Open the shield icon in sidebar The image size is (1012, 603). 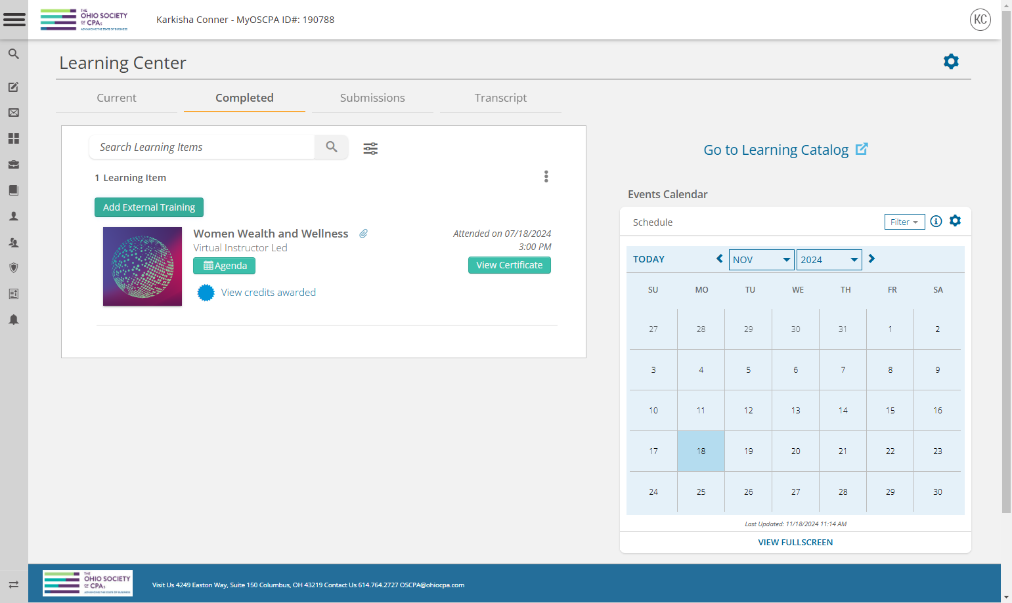13,268
